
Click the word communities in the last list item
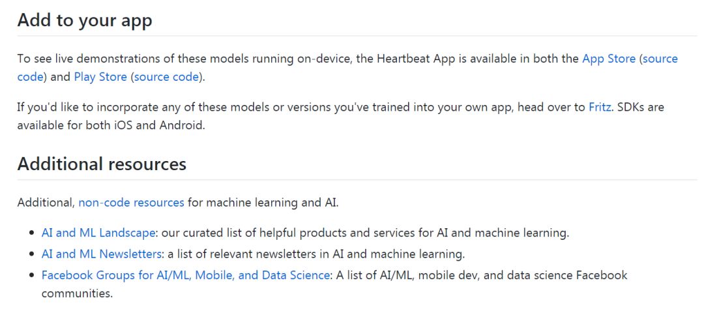pos(77,294)
